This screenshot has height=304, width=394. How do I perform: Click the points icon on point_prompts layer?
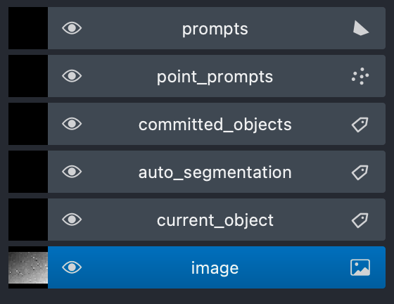pyautogui.click(x=360, y=76)
